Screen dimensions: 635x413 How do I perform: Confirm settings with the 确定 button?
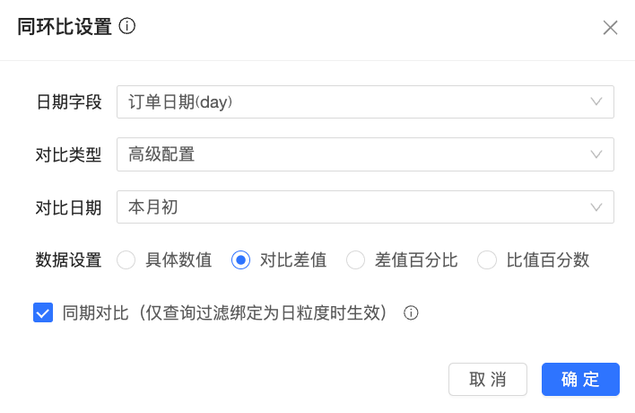tap(580, 379)
